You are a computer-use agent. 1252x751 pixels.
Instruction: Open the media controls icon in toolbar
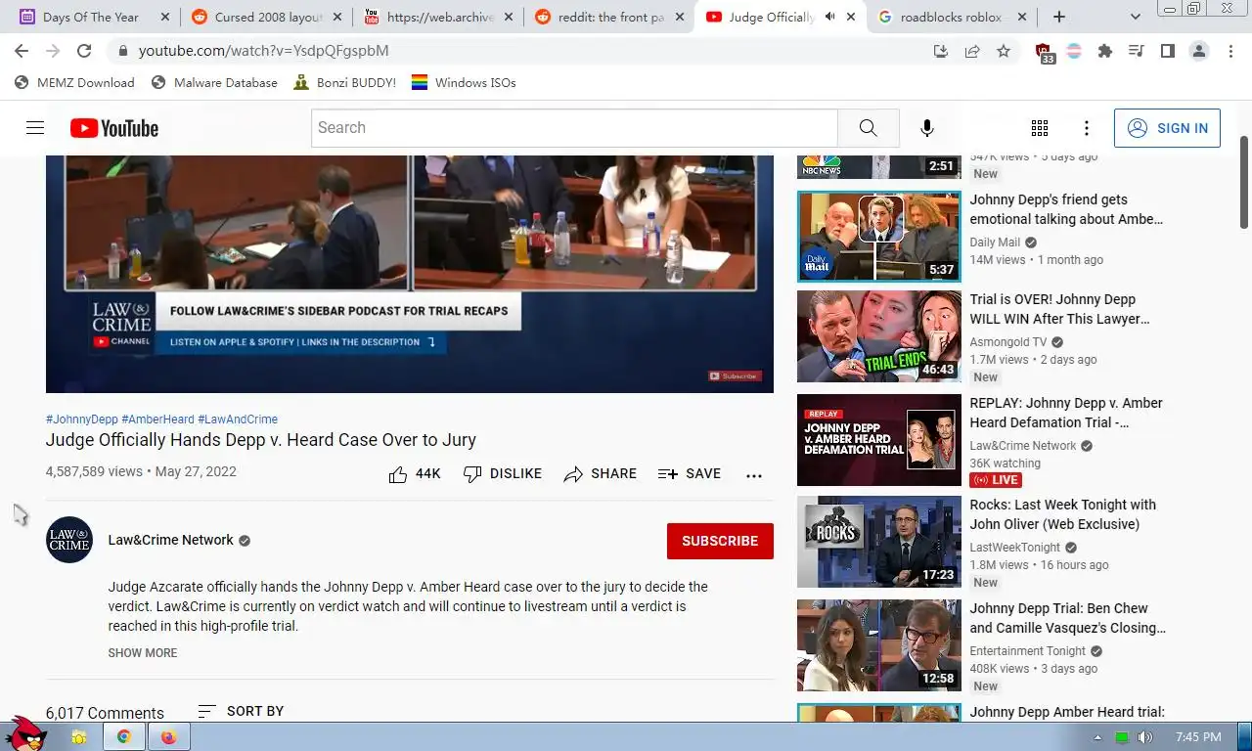pyautogui.click(x=1136, y=51)
